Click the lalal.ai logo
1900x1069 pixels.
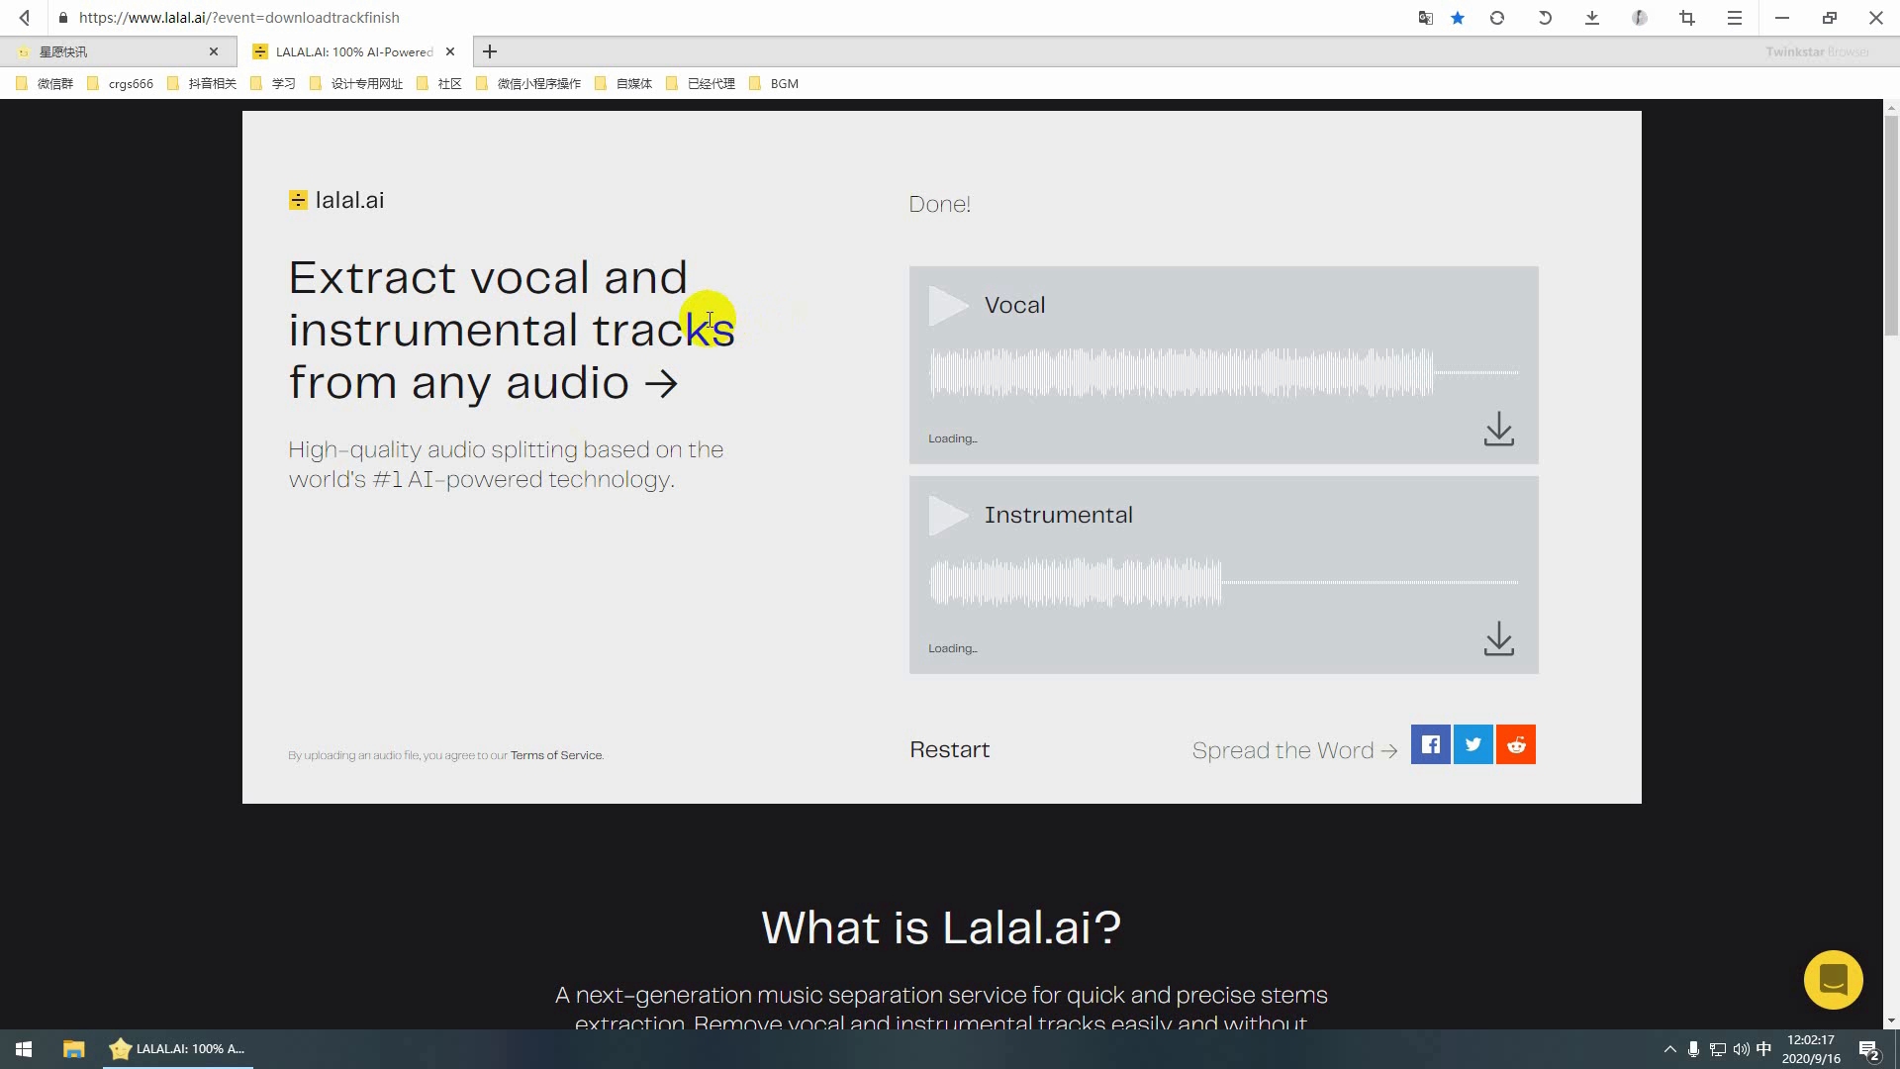336,200
